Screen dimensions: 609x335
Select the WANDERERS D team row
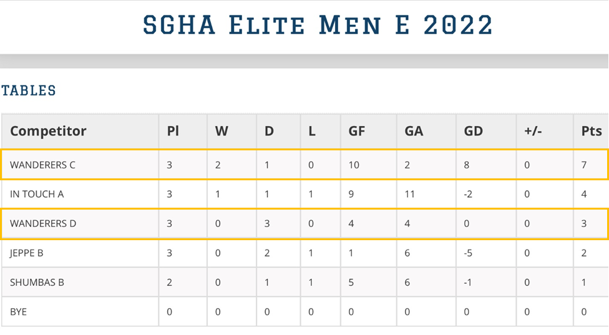pos(43,223)
